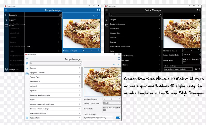Clear search box with X in blue window
Image resolution: width=206 pixels, height=125 pixels.
coord(60,15)
